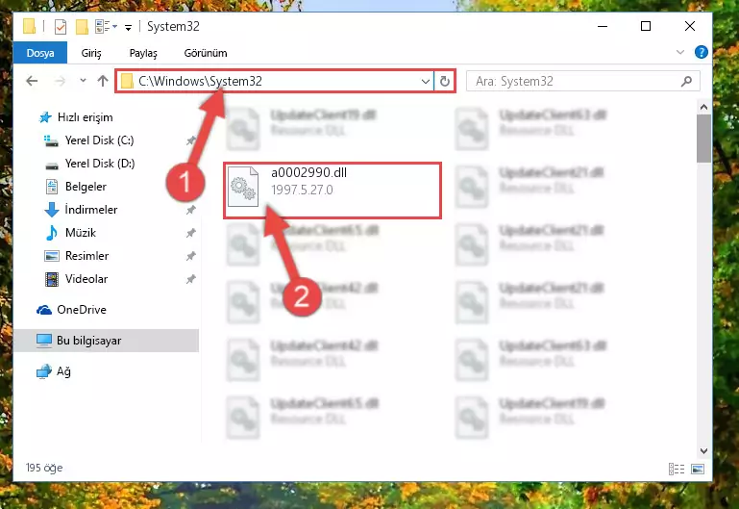
Task: Click the 195 öğe status text
Action: [44, 468]
